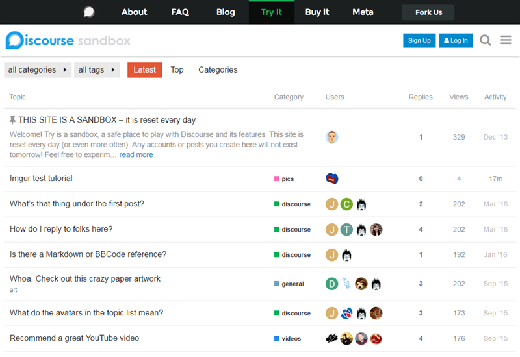Open the hamburger menu icon

coord(506,40)
